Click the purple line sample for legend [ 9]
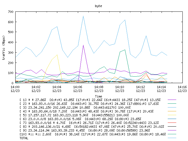Screen dimensions: 188x141 (x=172, y=130)
